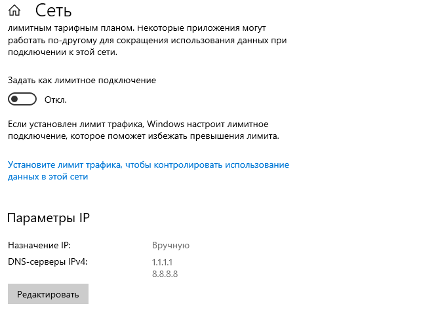Click the Сеть page title
The image size is (421, 323).
pyautogui.click(x=54, y=10)
